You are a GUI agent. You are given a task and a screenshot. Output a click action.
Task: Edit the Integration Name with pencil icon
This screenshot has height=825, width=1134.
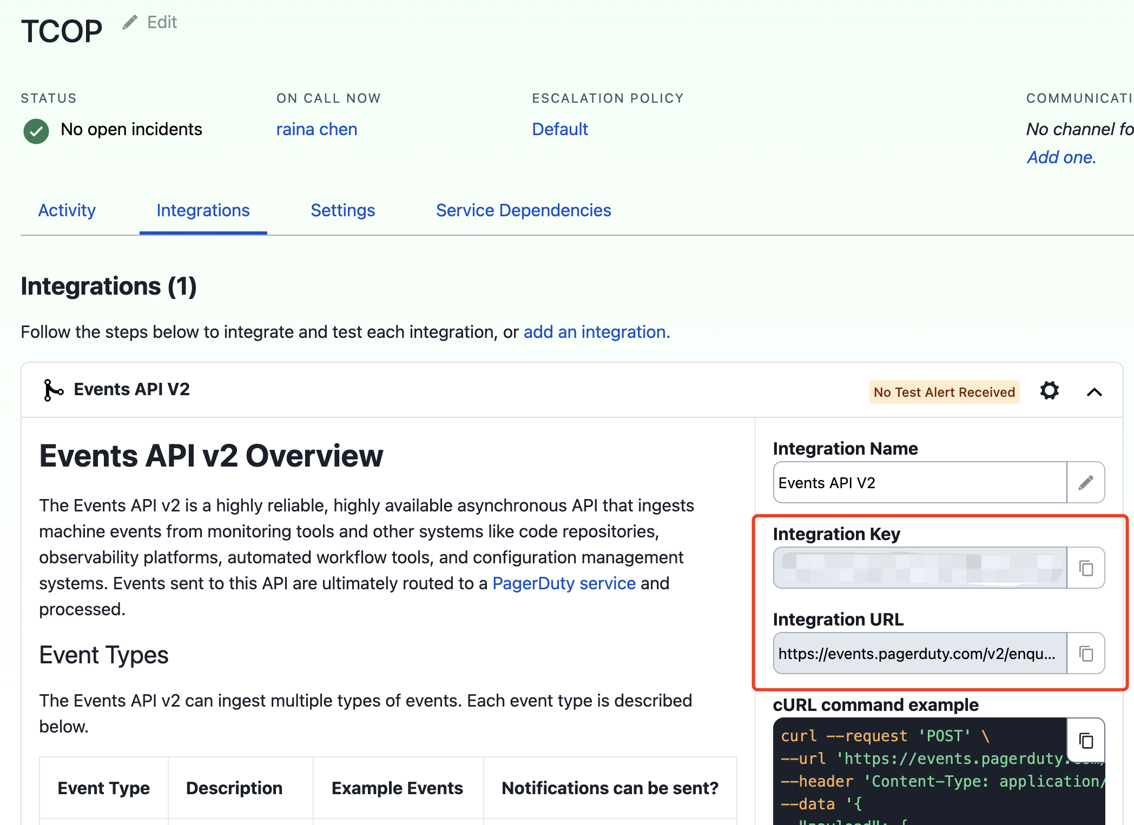(1086, 483)
